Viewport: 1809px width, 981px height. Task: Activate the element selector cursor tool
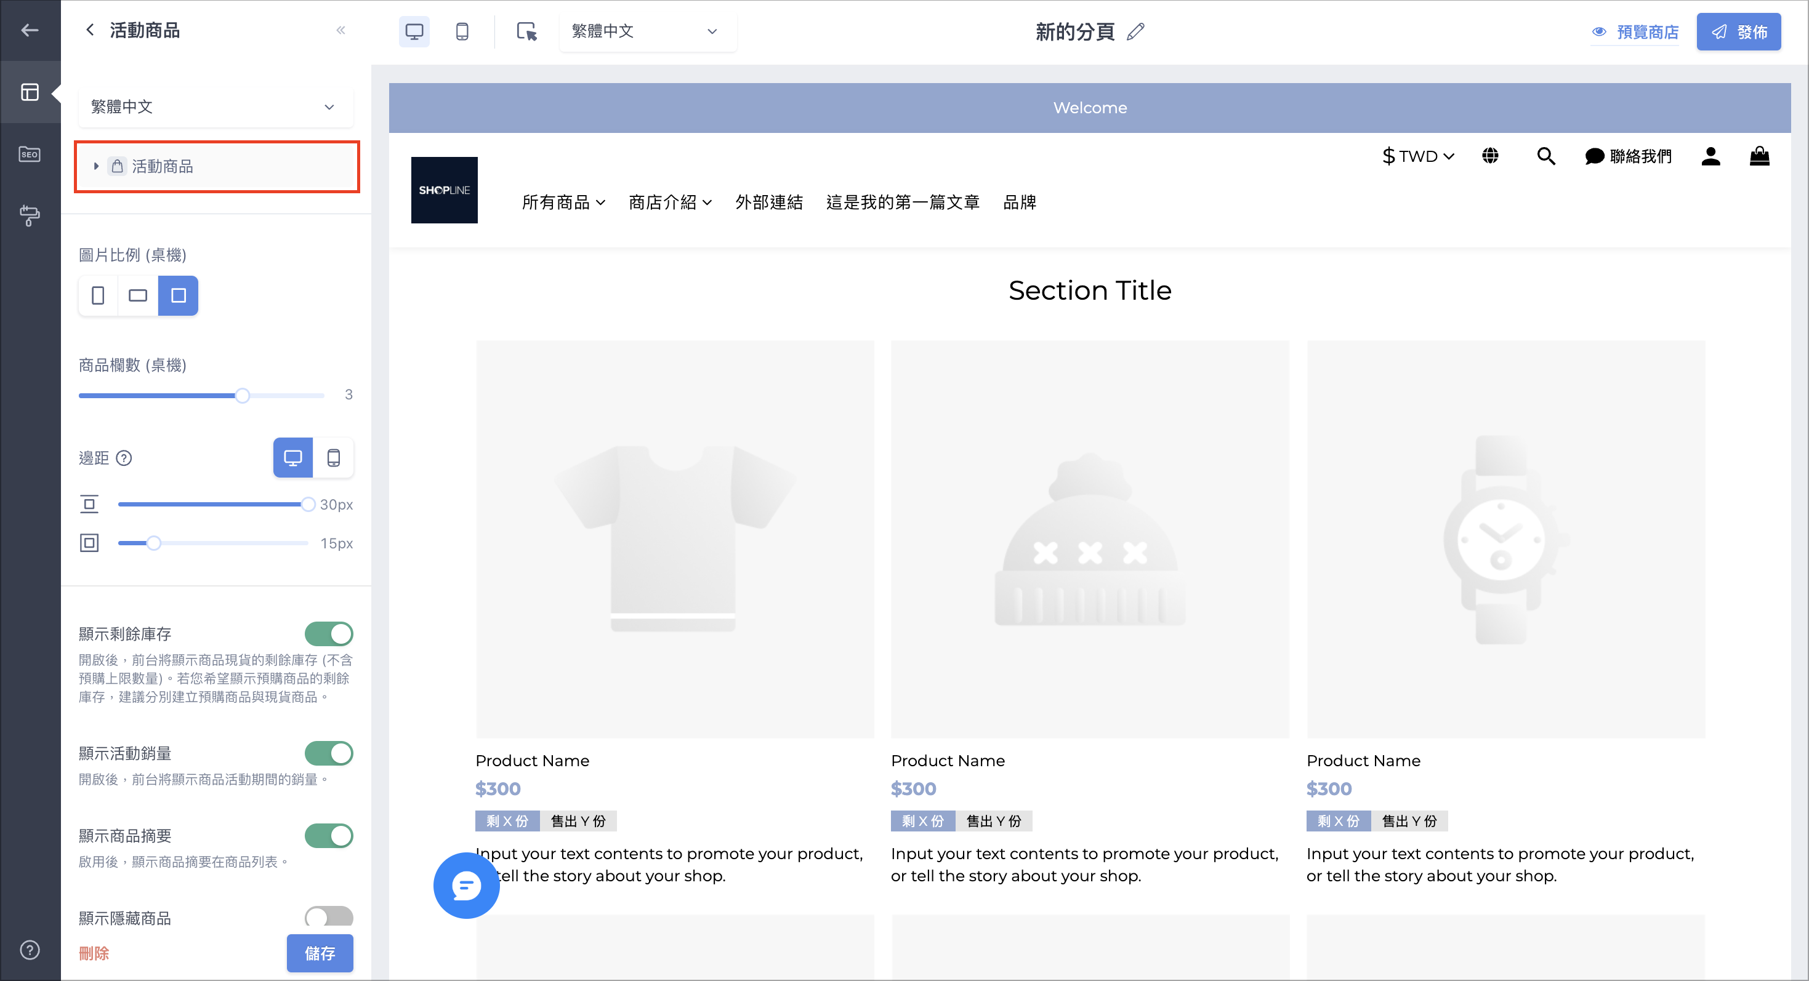[526, 31]
